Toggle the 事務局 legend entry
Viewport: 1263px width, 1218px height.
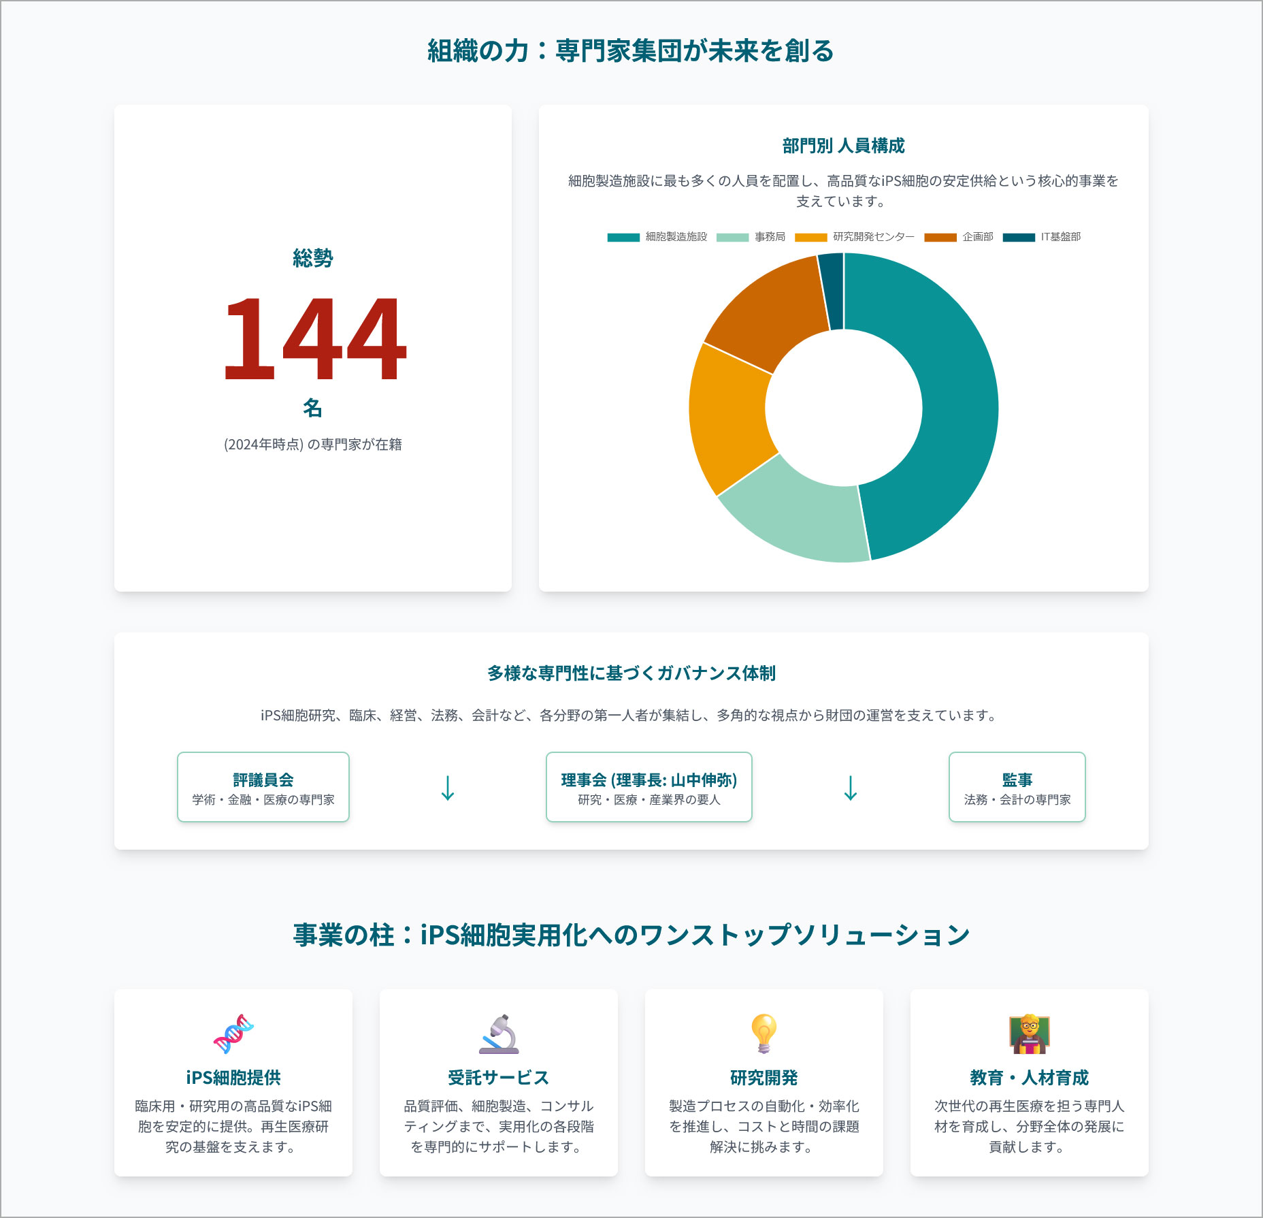[x=751, y=237]
